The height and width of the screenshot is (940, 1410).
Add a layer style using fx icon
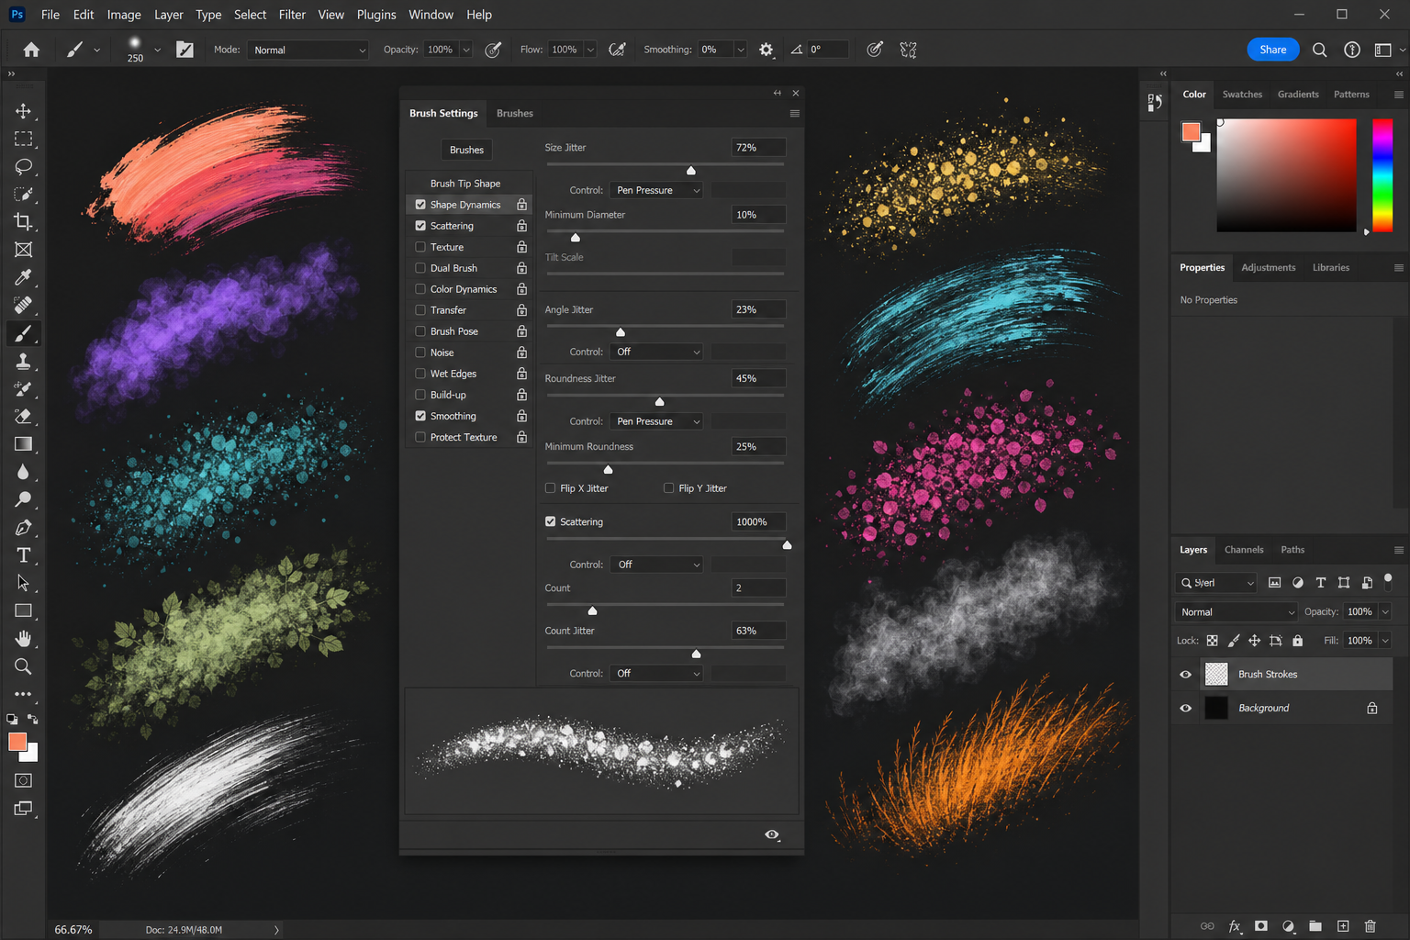coord(1235,926)
